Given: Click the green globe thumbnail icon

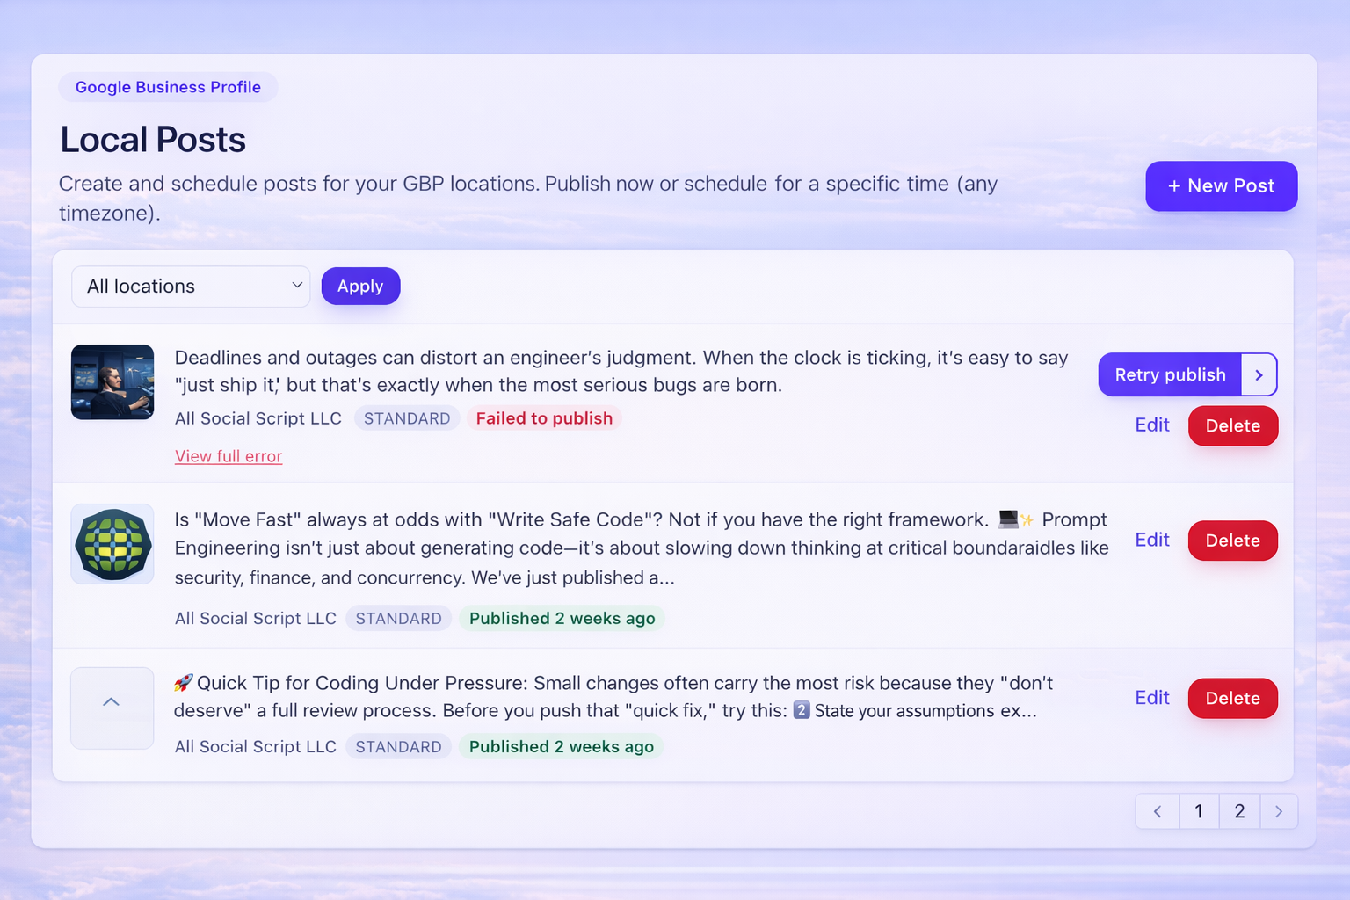Looking at the screenshot, I should point(112,544).
